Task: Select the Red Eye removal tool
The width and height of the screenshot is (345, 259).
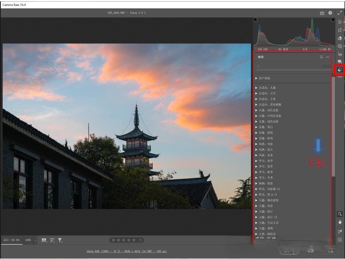Action: tap(340, 54)
